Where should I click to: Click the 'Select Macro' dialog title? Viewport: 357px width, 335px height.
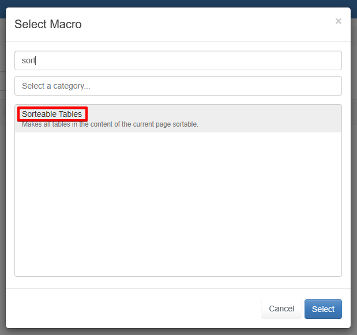coord(48,24)
